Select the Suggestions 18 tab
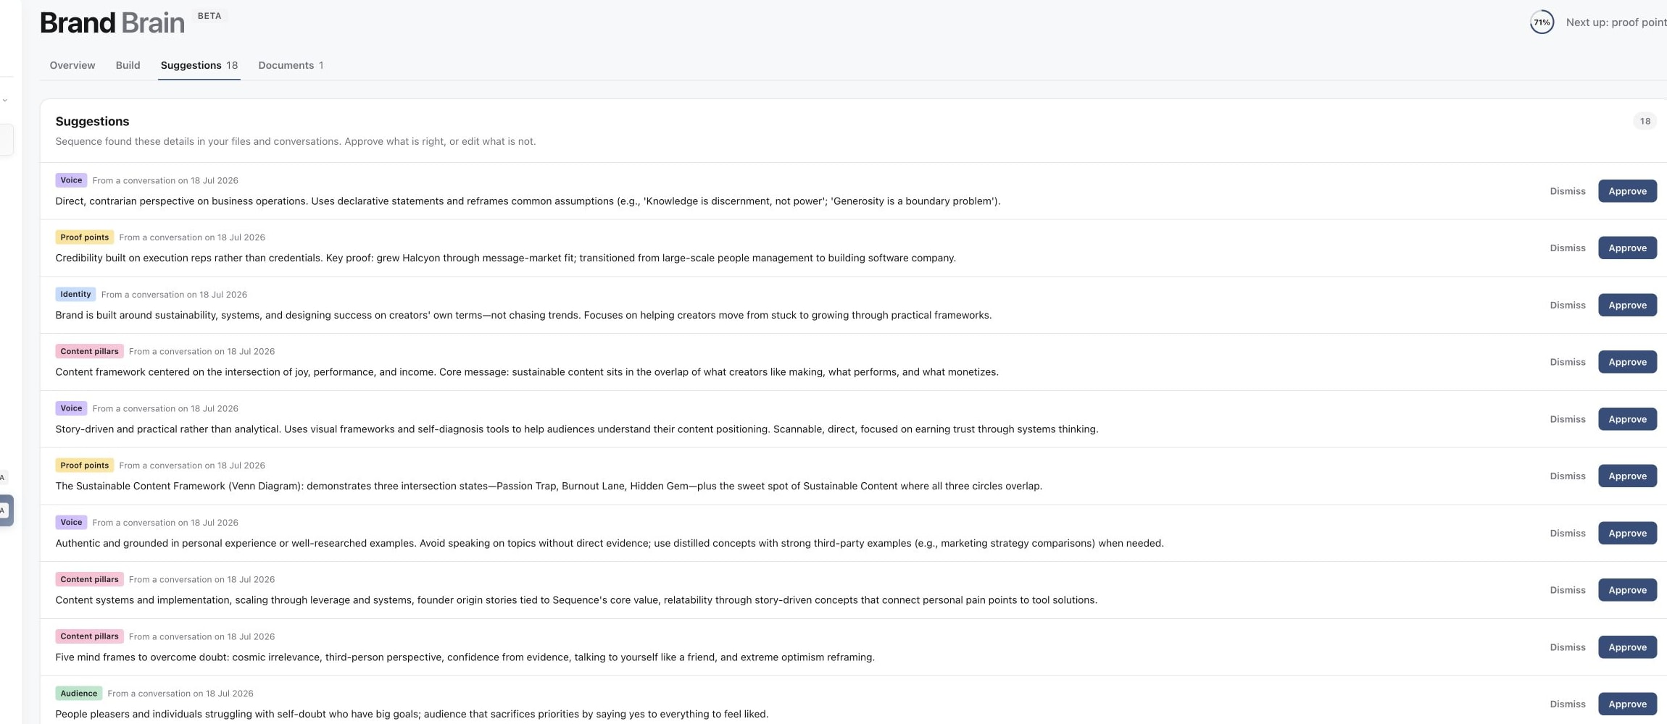The image size is (1667, 724). 199,65
